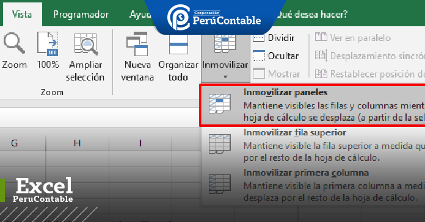Select Inmovilizar fila superior option
425x222 pixels.
[313, 145]
